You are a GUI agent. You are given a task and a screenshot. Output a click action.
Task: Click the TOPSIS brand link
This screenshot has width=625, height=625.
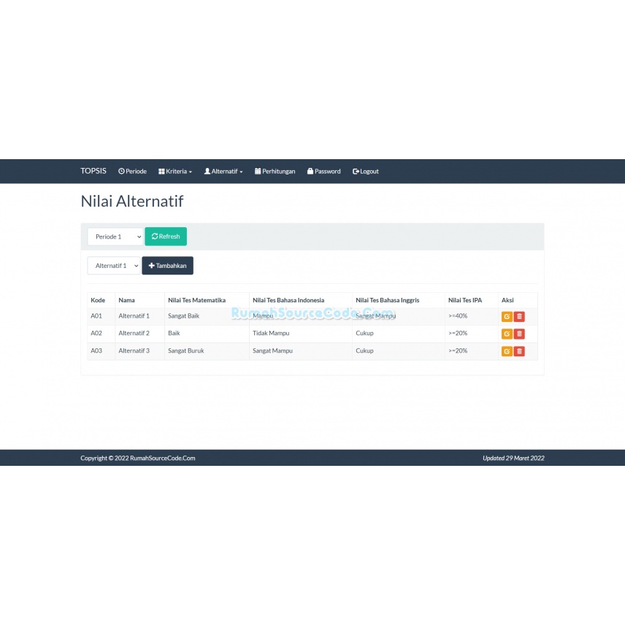tap(93, 171)
